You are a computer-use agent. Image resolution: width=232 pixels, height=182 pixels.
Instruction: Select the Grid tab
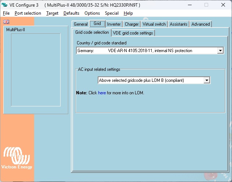(x=97, y=23)
